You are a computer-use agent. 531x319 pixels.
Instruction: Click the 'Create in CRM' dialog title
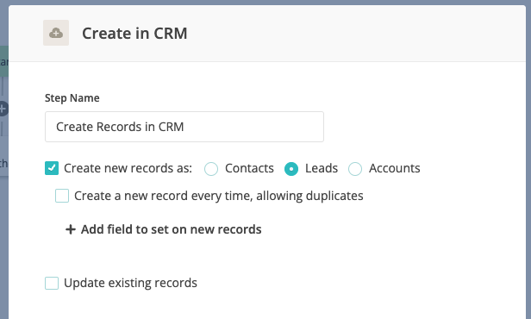[134, 33]
